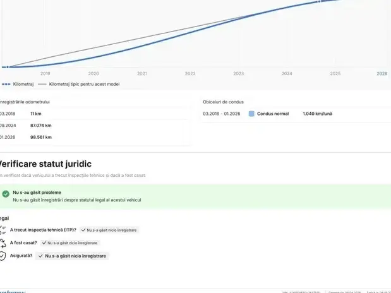
Task: Click the green checkmark success icon
Action: 6,194
